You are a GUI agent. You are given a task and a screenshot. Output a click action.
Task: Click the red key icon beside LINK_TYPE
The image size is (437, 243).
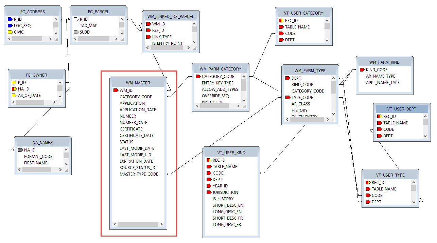[x=148, y=37]
